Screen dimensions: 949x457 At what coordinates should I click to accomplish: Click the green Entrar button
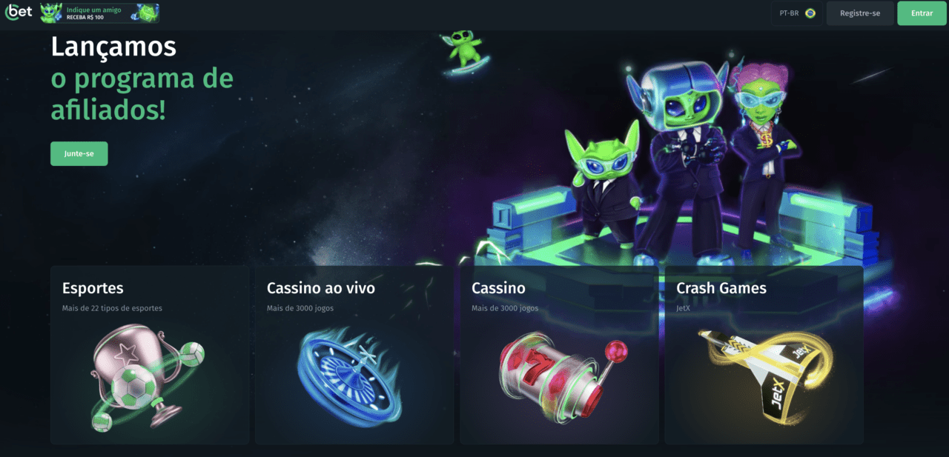922,13
